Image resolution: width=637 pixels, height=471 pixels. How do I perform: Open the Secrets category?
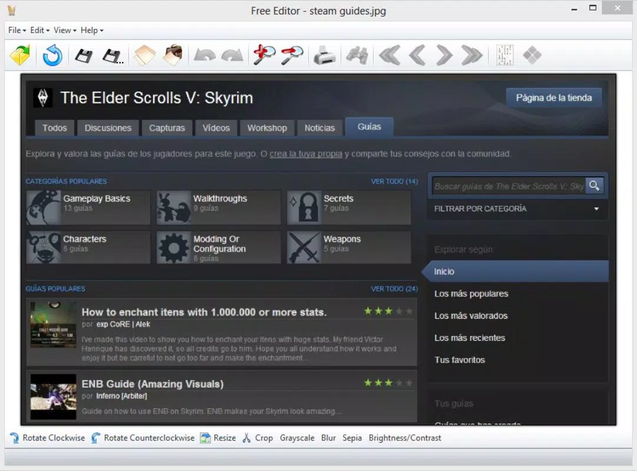349,207
